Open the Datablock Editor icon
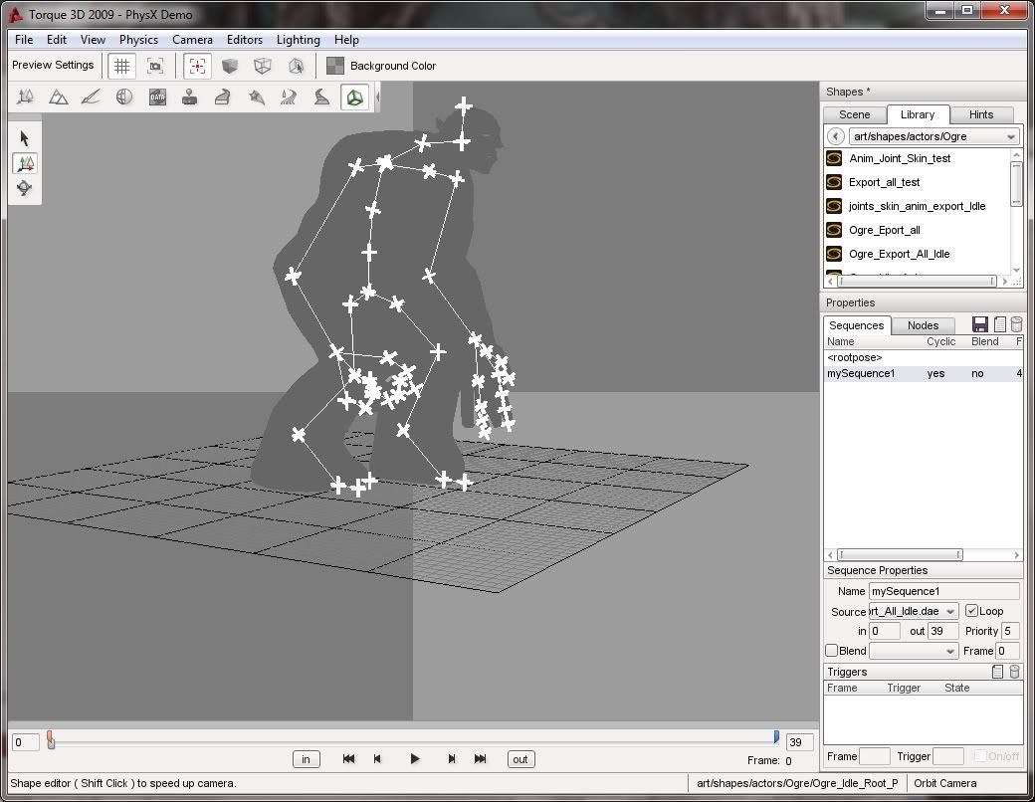The image size is (1035, 802). pos(156,98)
